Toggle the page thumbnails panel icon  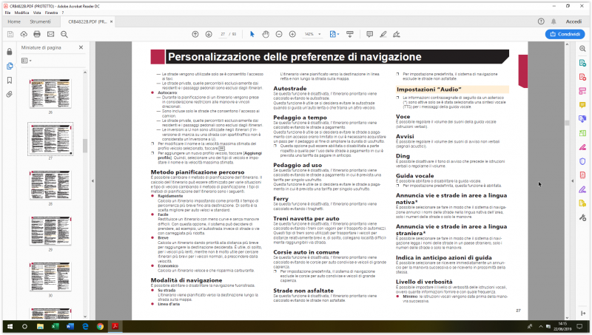pos(10,66)
